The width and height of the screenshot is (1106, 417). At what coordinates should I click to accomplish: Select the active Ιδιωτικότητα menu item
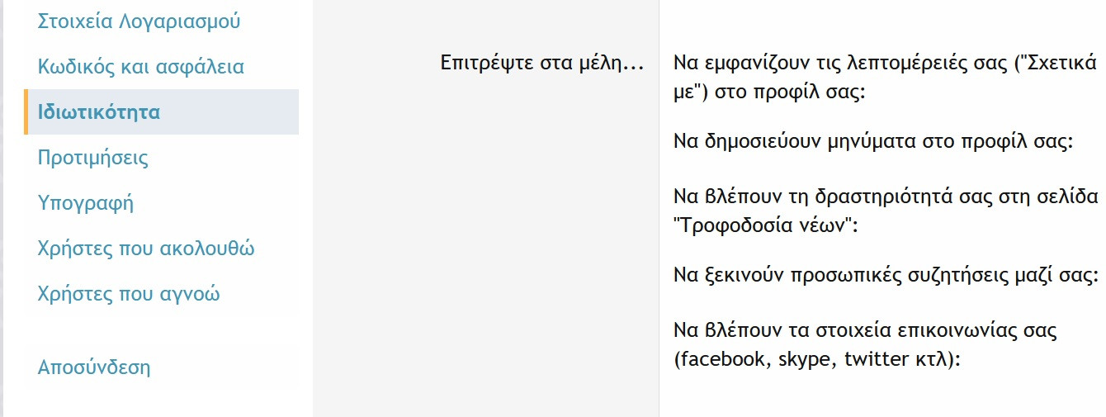click(99, 112)
